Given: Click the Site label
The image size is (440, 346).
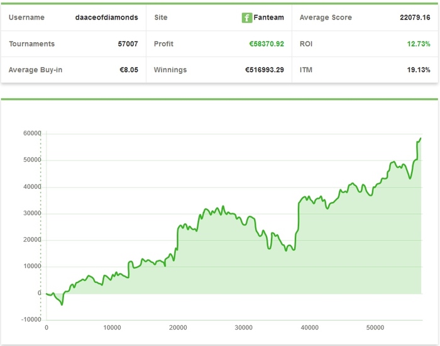Looking at the screenshot, I should (161, 18).
